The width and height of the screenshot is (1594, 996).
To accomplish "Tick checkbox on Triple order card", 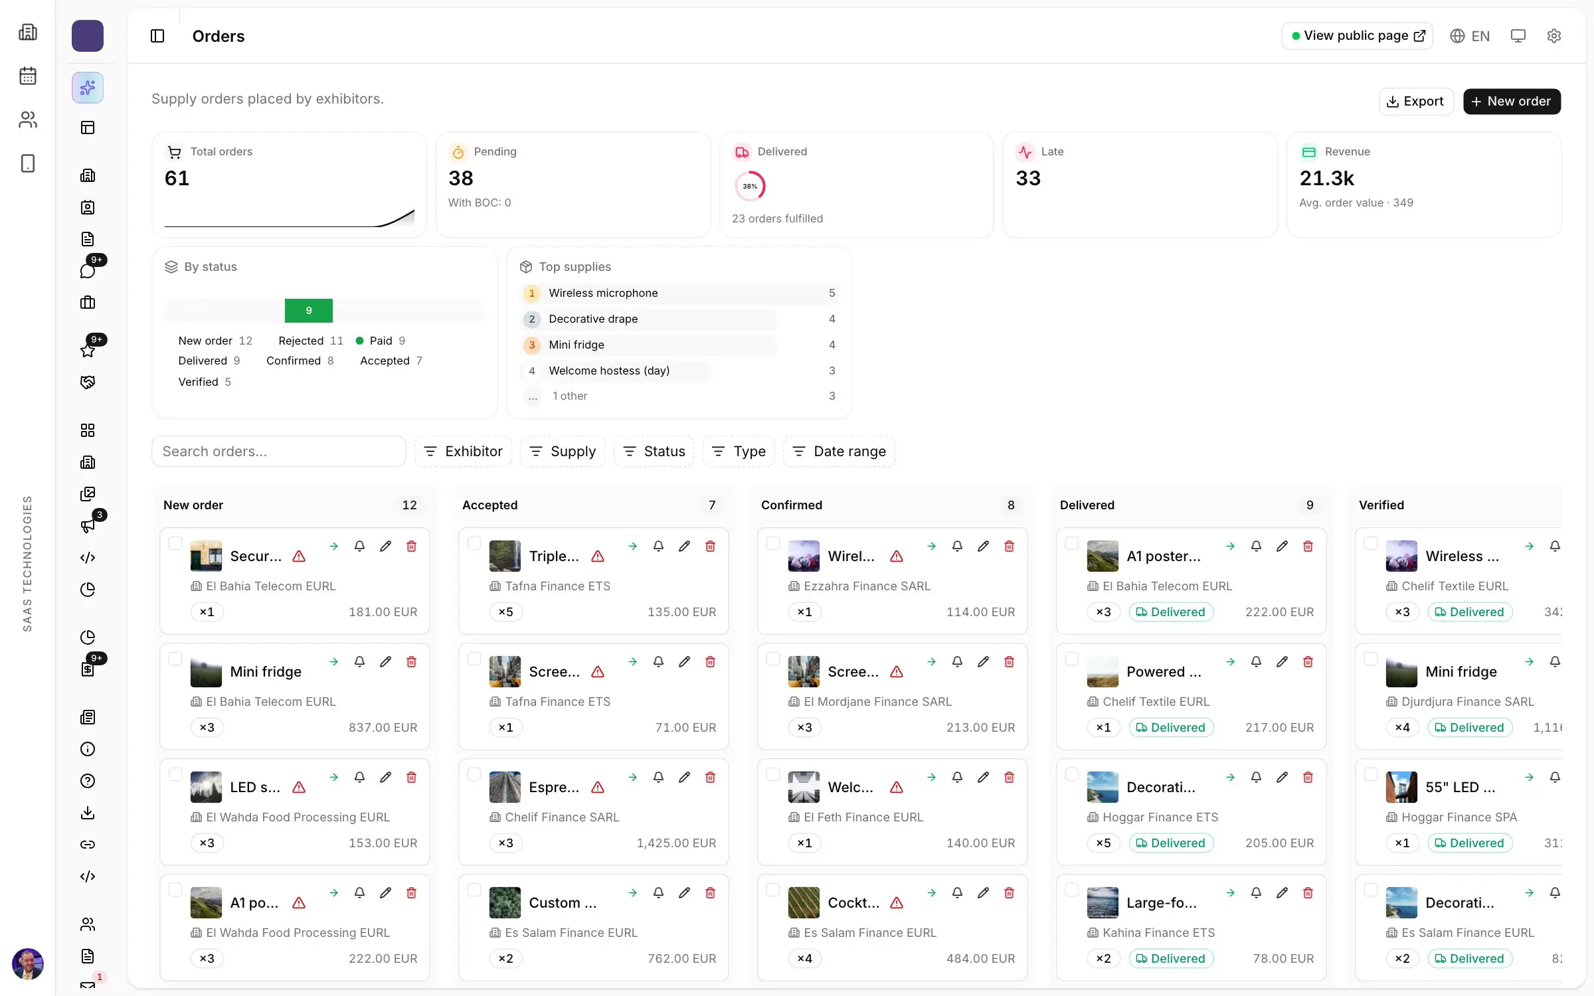I will pos(474,543).
